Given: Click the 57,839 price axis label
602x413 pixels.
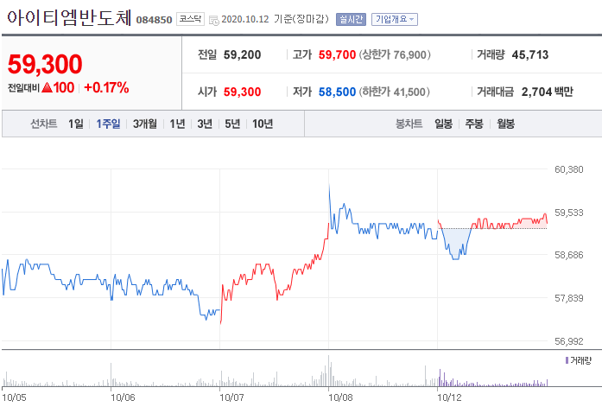Looking at the screenshot, I should pos(569,298).
